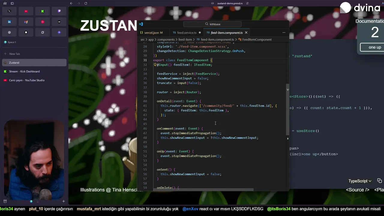The image size is (384, 216).
Task: Click the FeedItemComponent symbol breadcrumb
Action: click(255, 40)
